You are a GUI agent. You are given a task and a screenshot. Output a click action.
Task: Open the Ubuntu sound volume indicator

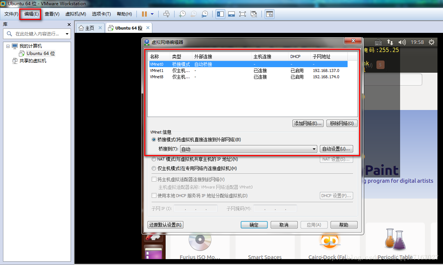click(402, 42)
